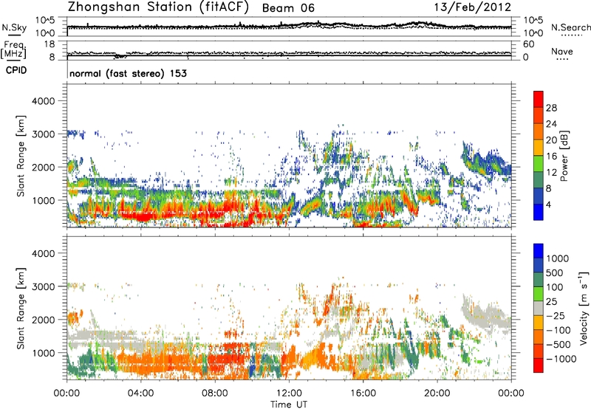
Task: Select the N.Sky legend label
Action: click(14, 27)
